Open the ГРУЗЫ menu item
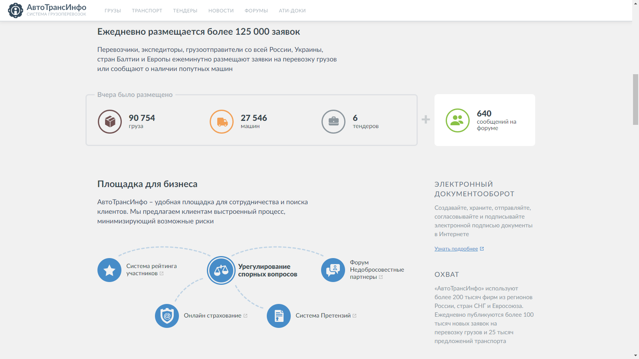639x359 pixels. coord(113,11)
